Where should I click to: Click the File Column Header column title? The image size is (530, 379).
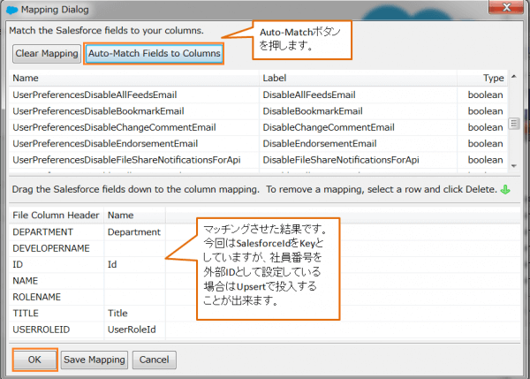tap(57, 216)
